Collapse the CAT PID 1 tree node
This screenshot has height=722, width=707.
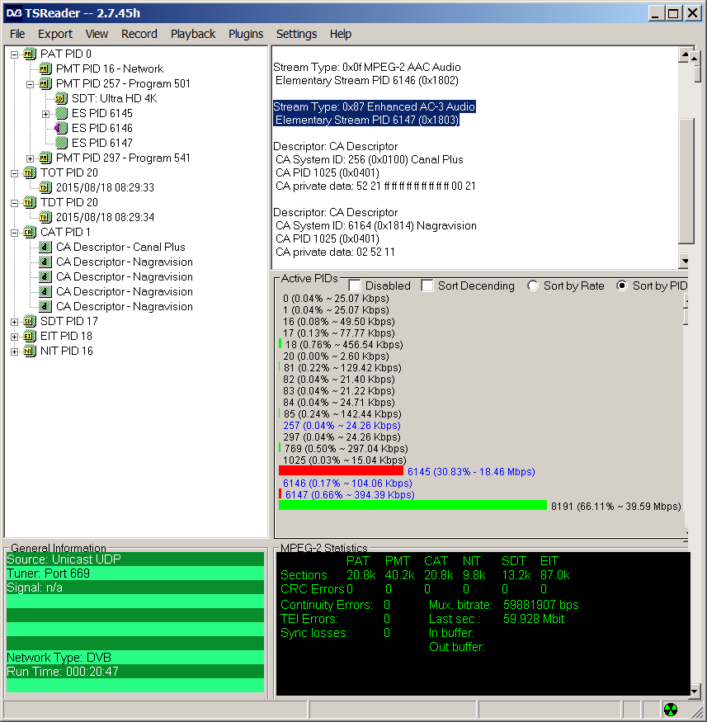tap(15, 232)
